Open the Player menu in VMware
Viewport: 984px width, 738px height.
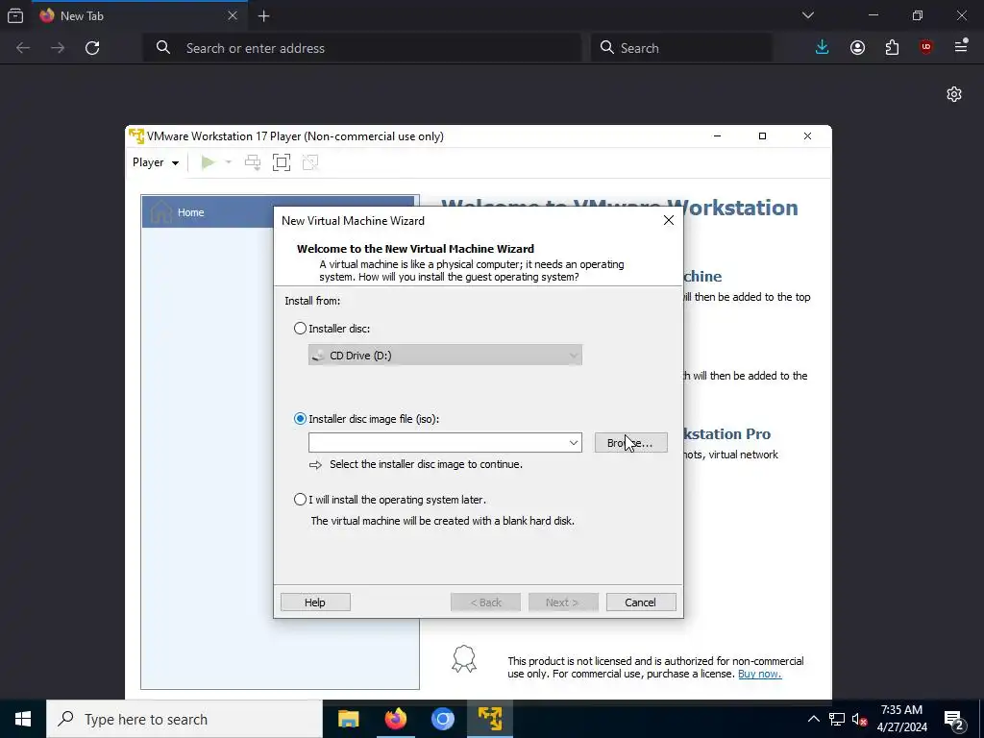click(x=155, y=162)
